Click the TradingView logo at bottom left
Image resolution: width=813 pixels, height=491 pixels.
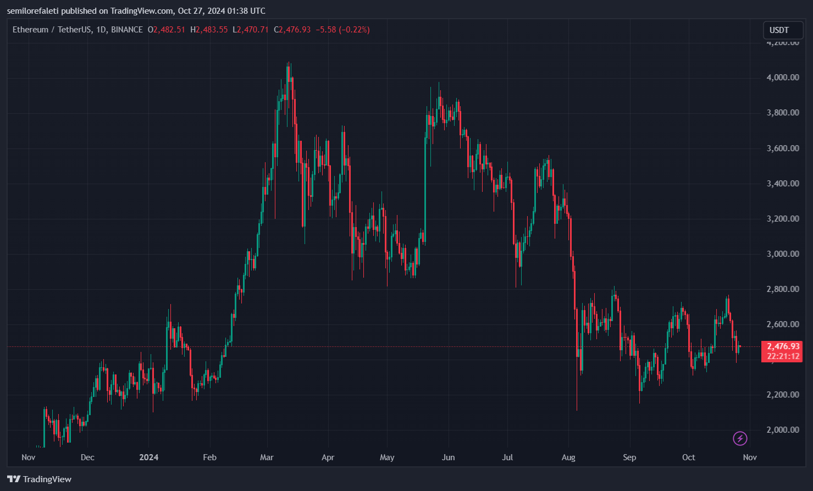(40, 479)
